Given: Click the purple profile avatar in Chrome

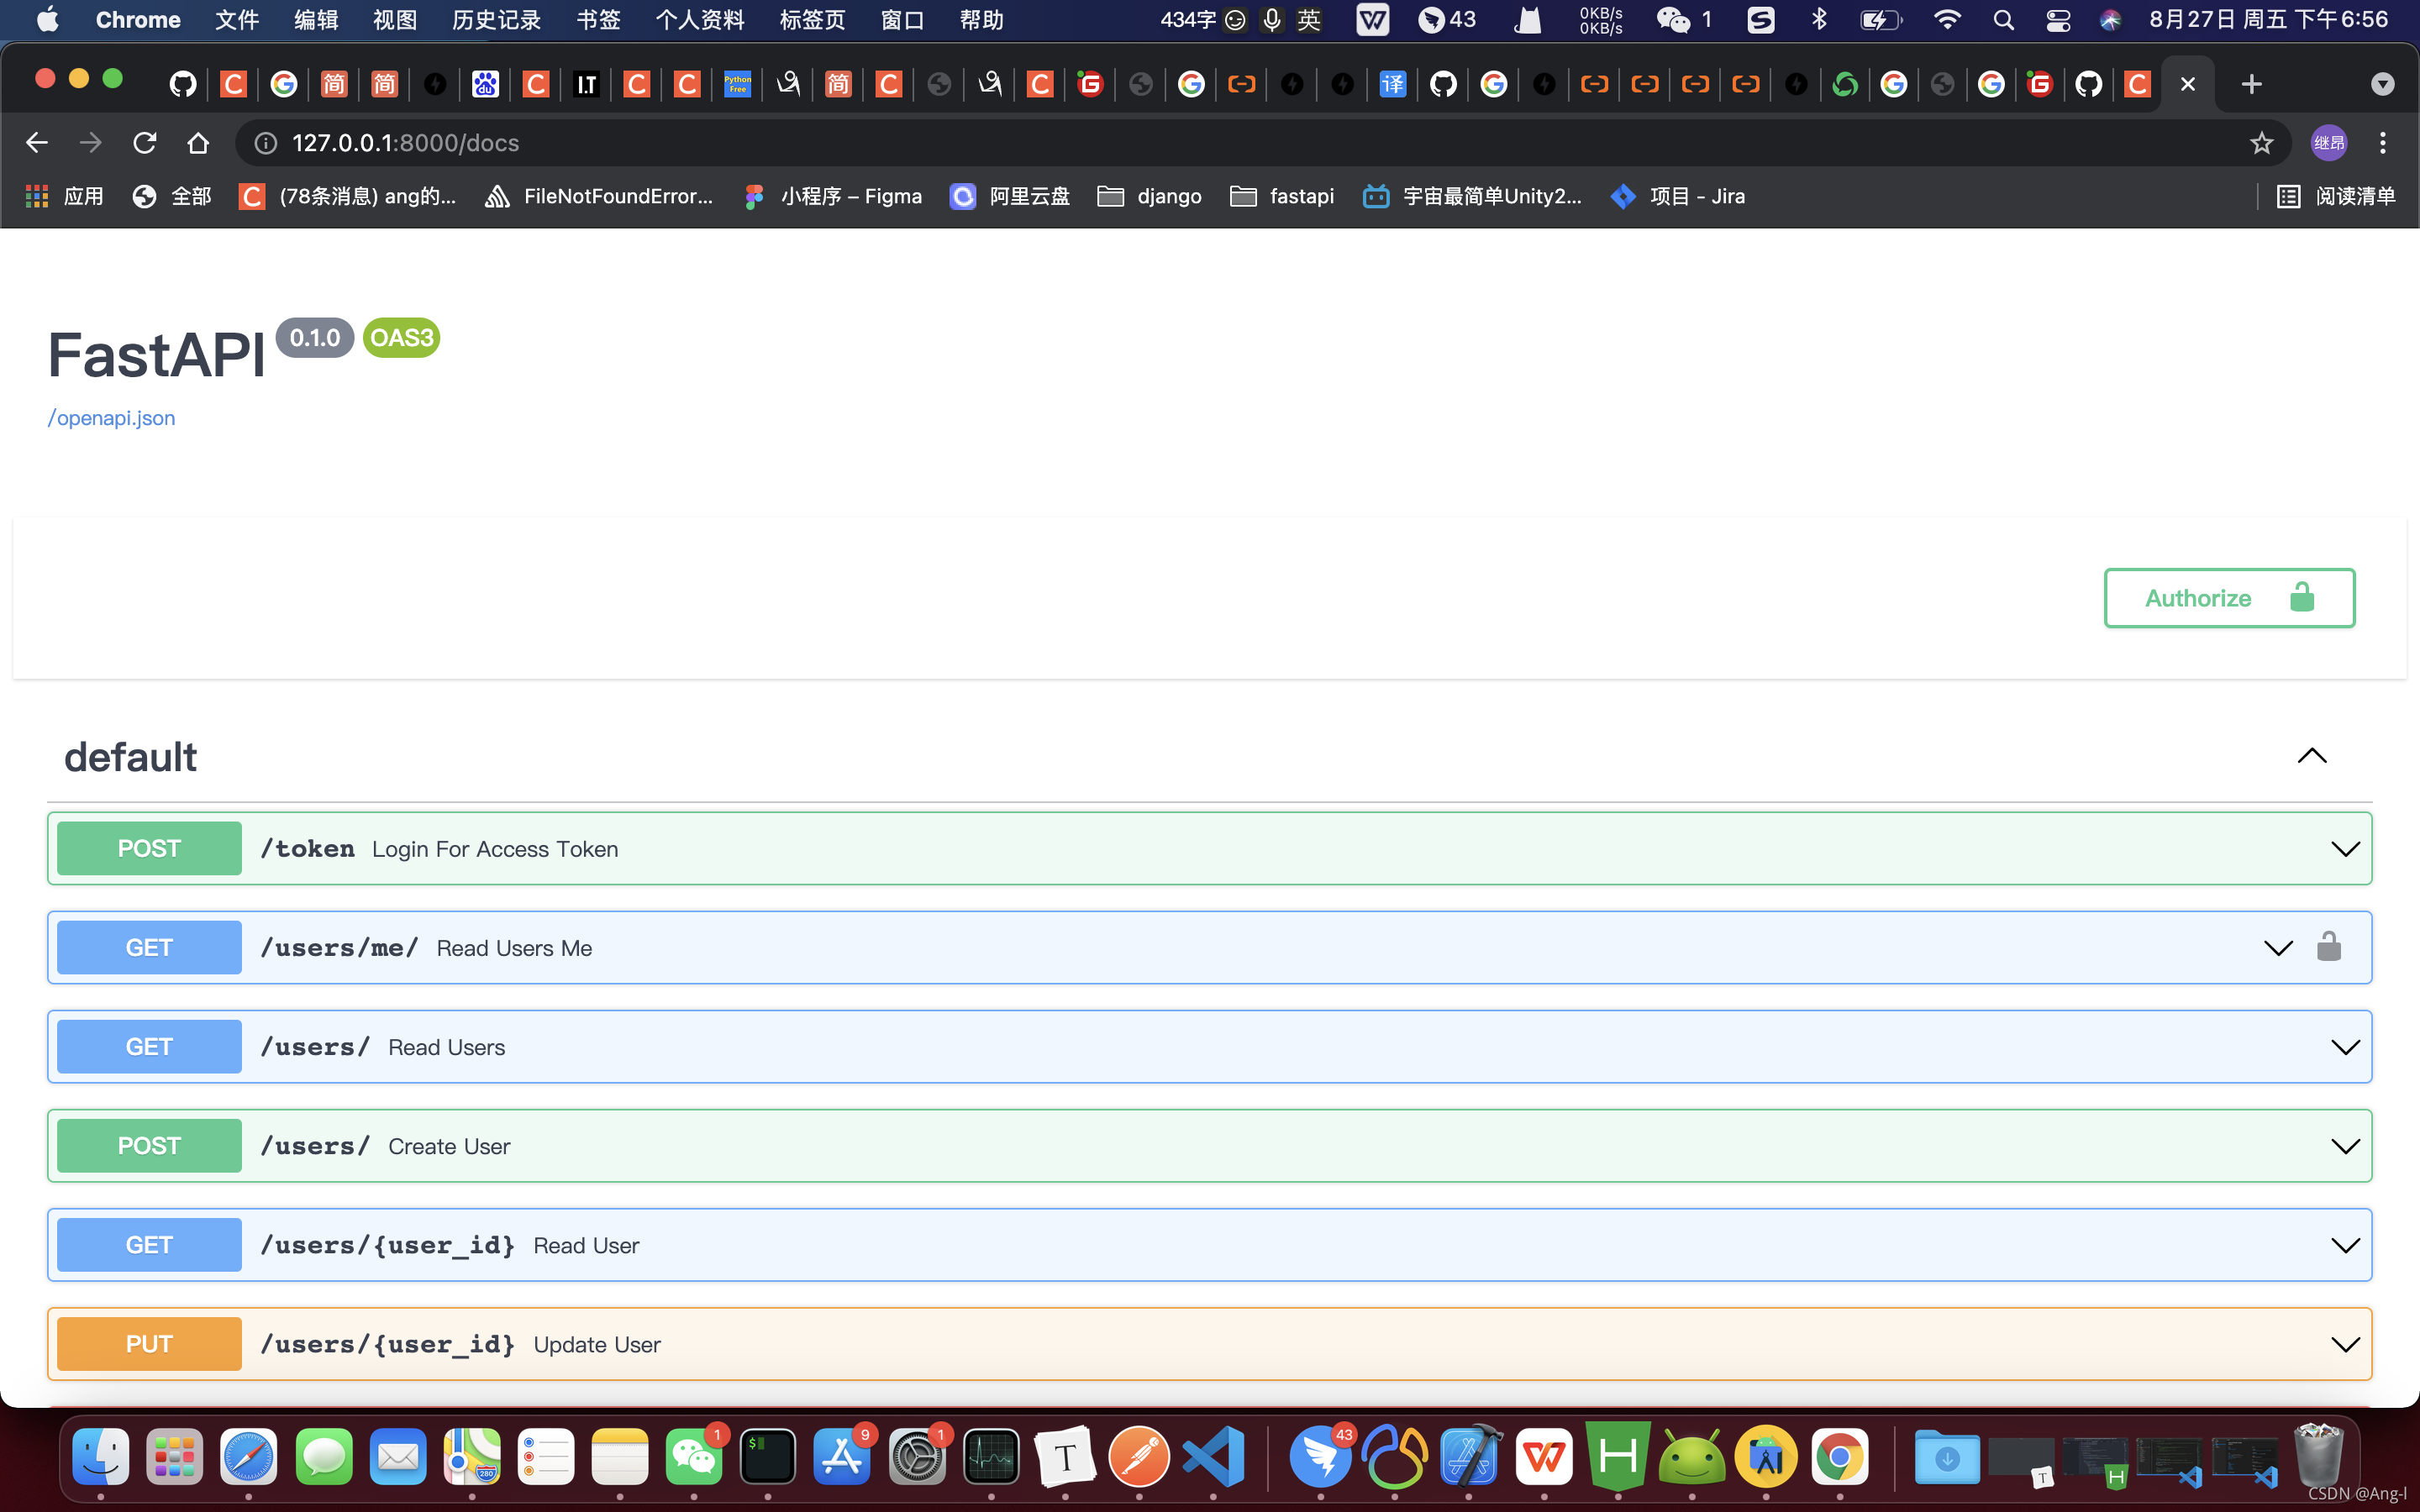Looking at the screenshot, I should coord(2329,143).
